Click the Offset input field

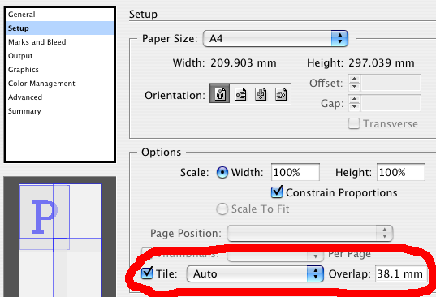click(x=391, y=83)
